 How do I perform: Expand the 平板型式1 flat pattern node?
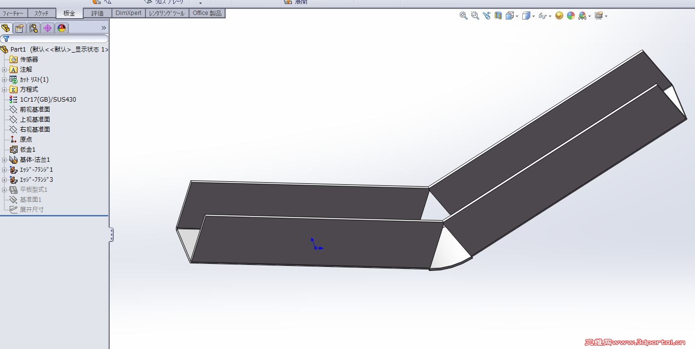click(5, 190)
